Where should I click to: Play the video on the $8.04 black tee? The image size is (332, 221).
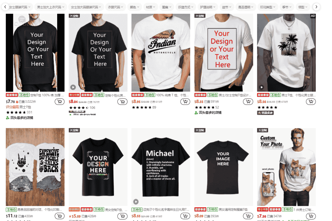(73, 87)
